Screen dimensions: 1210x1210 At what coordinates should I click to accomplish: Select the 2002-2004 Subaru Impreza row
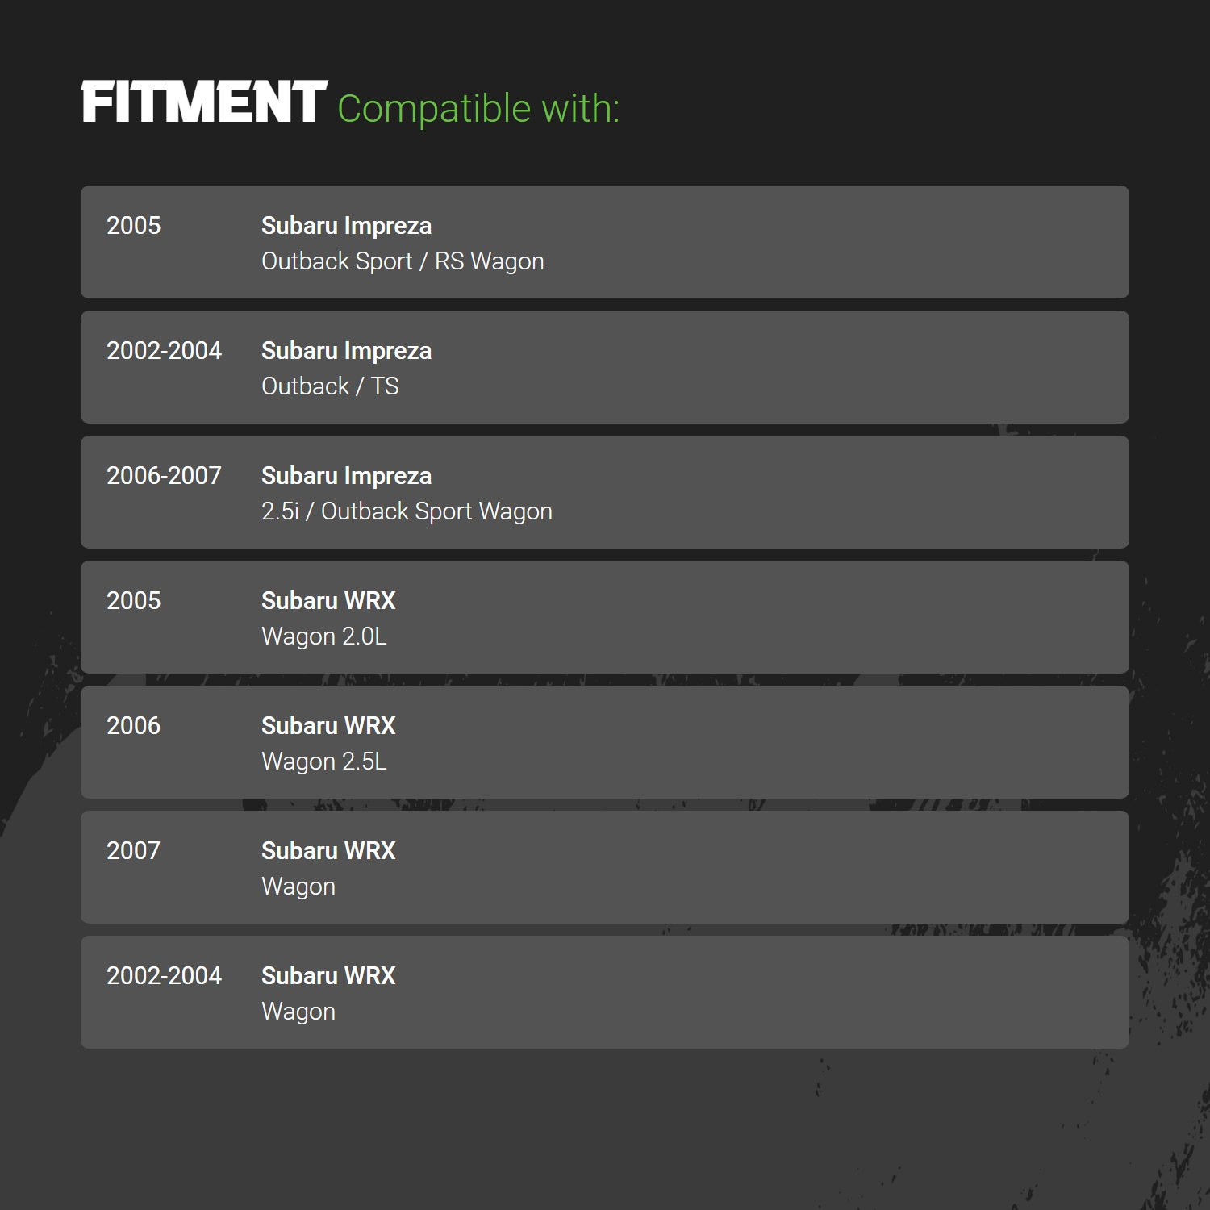[605, 367]
